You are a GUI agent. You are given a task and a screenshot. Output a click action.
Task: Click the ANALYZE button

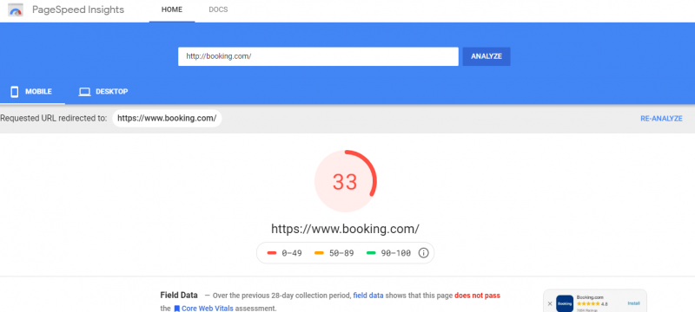click(486, 56)
